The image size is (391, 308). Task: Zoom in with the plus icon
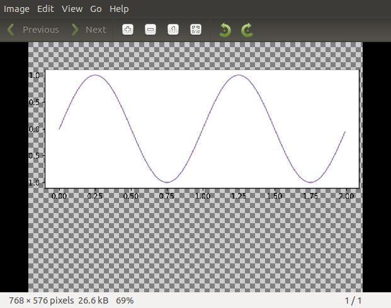pos(128,30)
